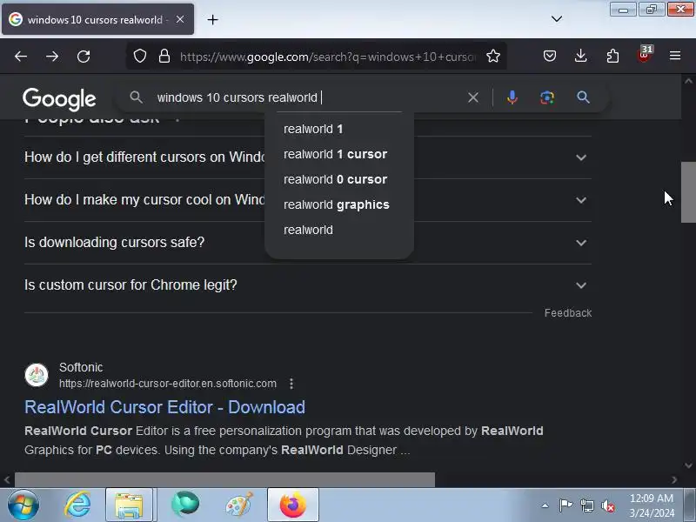Click horizontal scrollbar right arrow
Screen dimensions: 696x522
tap(674, 480)
